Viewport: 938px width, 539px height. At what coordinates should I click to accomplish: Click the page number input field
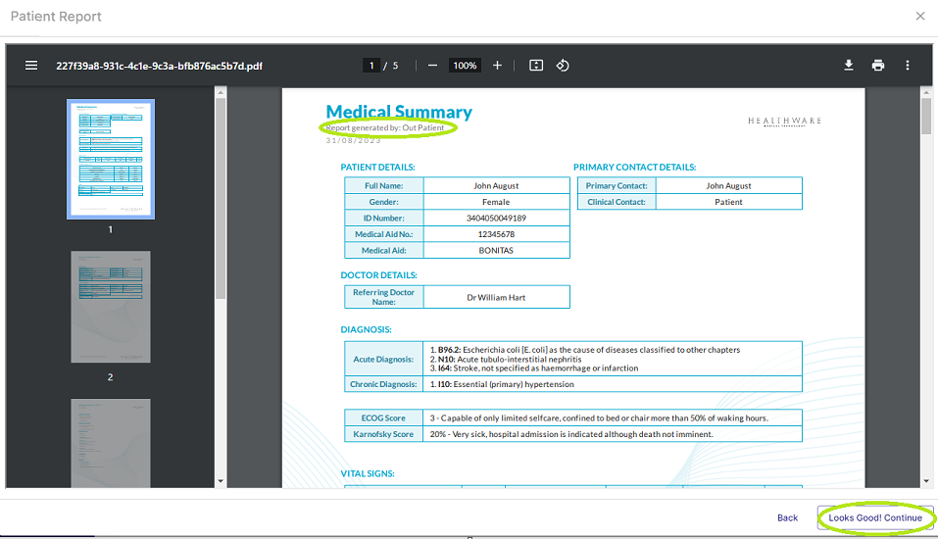pos(371,66)
